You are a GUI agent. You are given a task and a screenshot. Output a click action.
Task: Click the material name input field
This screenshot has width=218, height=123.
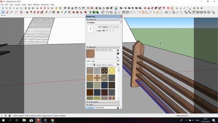point(105,50)
